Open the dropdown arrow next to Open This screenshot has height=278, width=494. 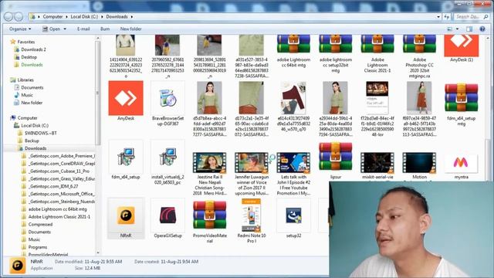pyautogui.click(x=65, y=29)
